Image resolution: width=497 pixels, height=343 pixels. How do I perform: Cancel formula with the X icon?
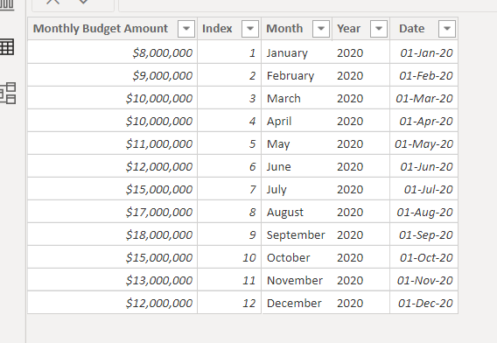click(52, 2)
